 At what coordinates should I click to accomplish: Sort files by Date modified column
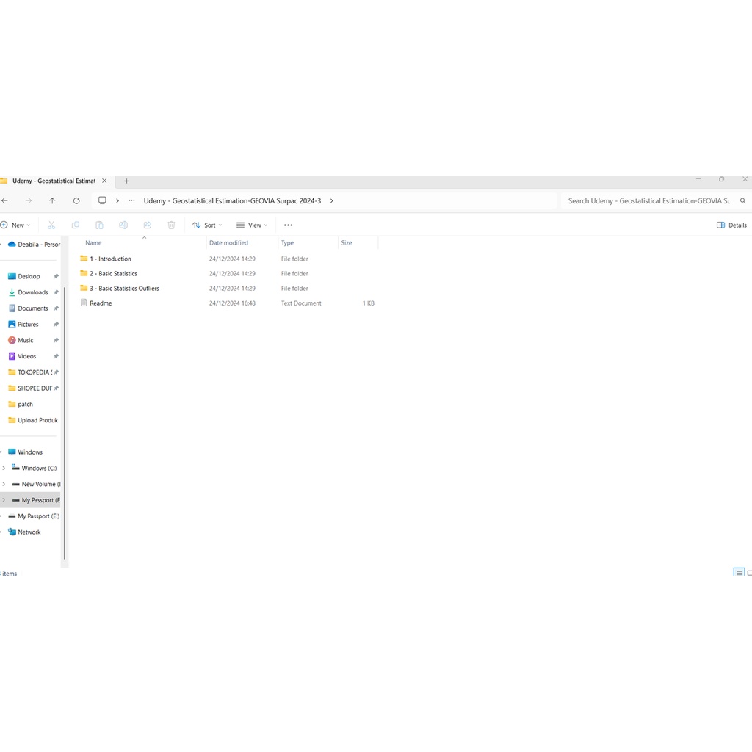(x=228, y=243)
